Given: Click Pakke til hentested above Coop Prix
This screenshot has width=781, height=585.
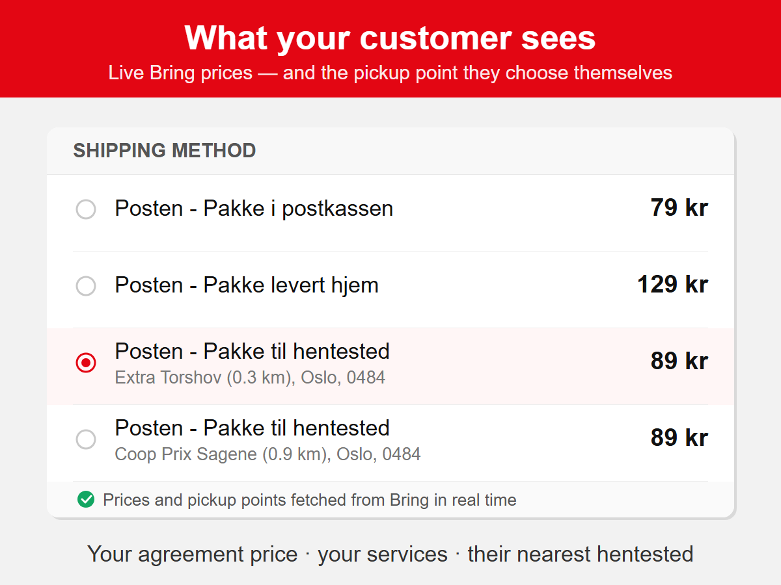Looking at the screenshot, I should coord(253,428).
